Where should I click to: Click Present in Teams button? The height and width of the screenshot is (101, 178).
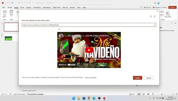[x=160, y=7]
